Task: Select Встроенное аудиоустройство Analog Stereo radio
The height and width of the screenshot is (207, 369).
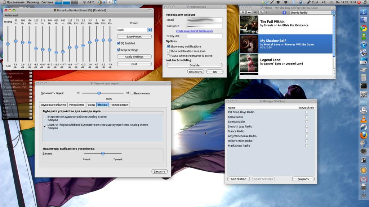Action: [45, 118]
